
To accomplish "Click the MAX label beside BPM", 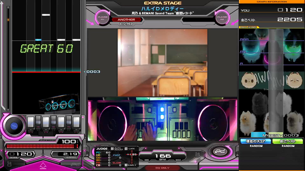I will (178, 160).
